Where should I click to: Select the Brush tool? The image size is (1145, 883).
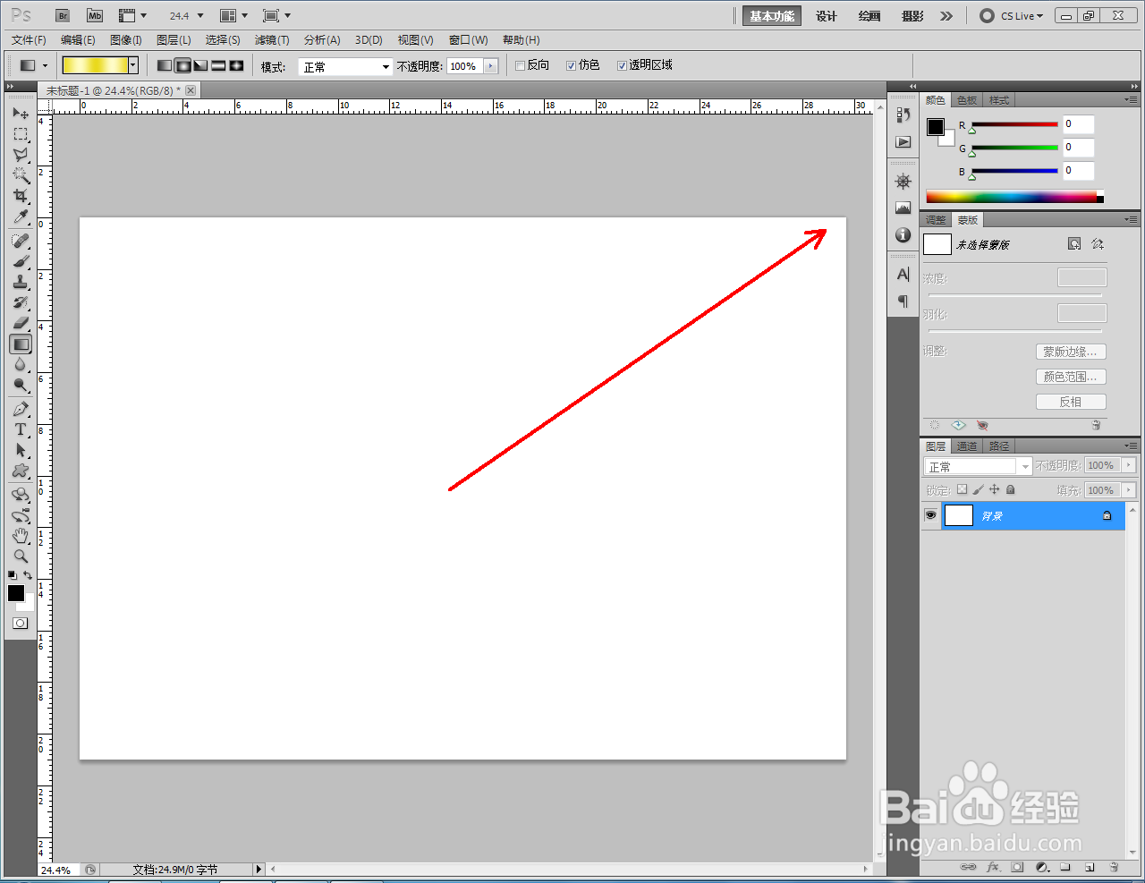point(21,261)
